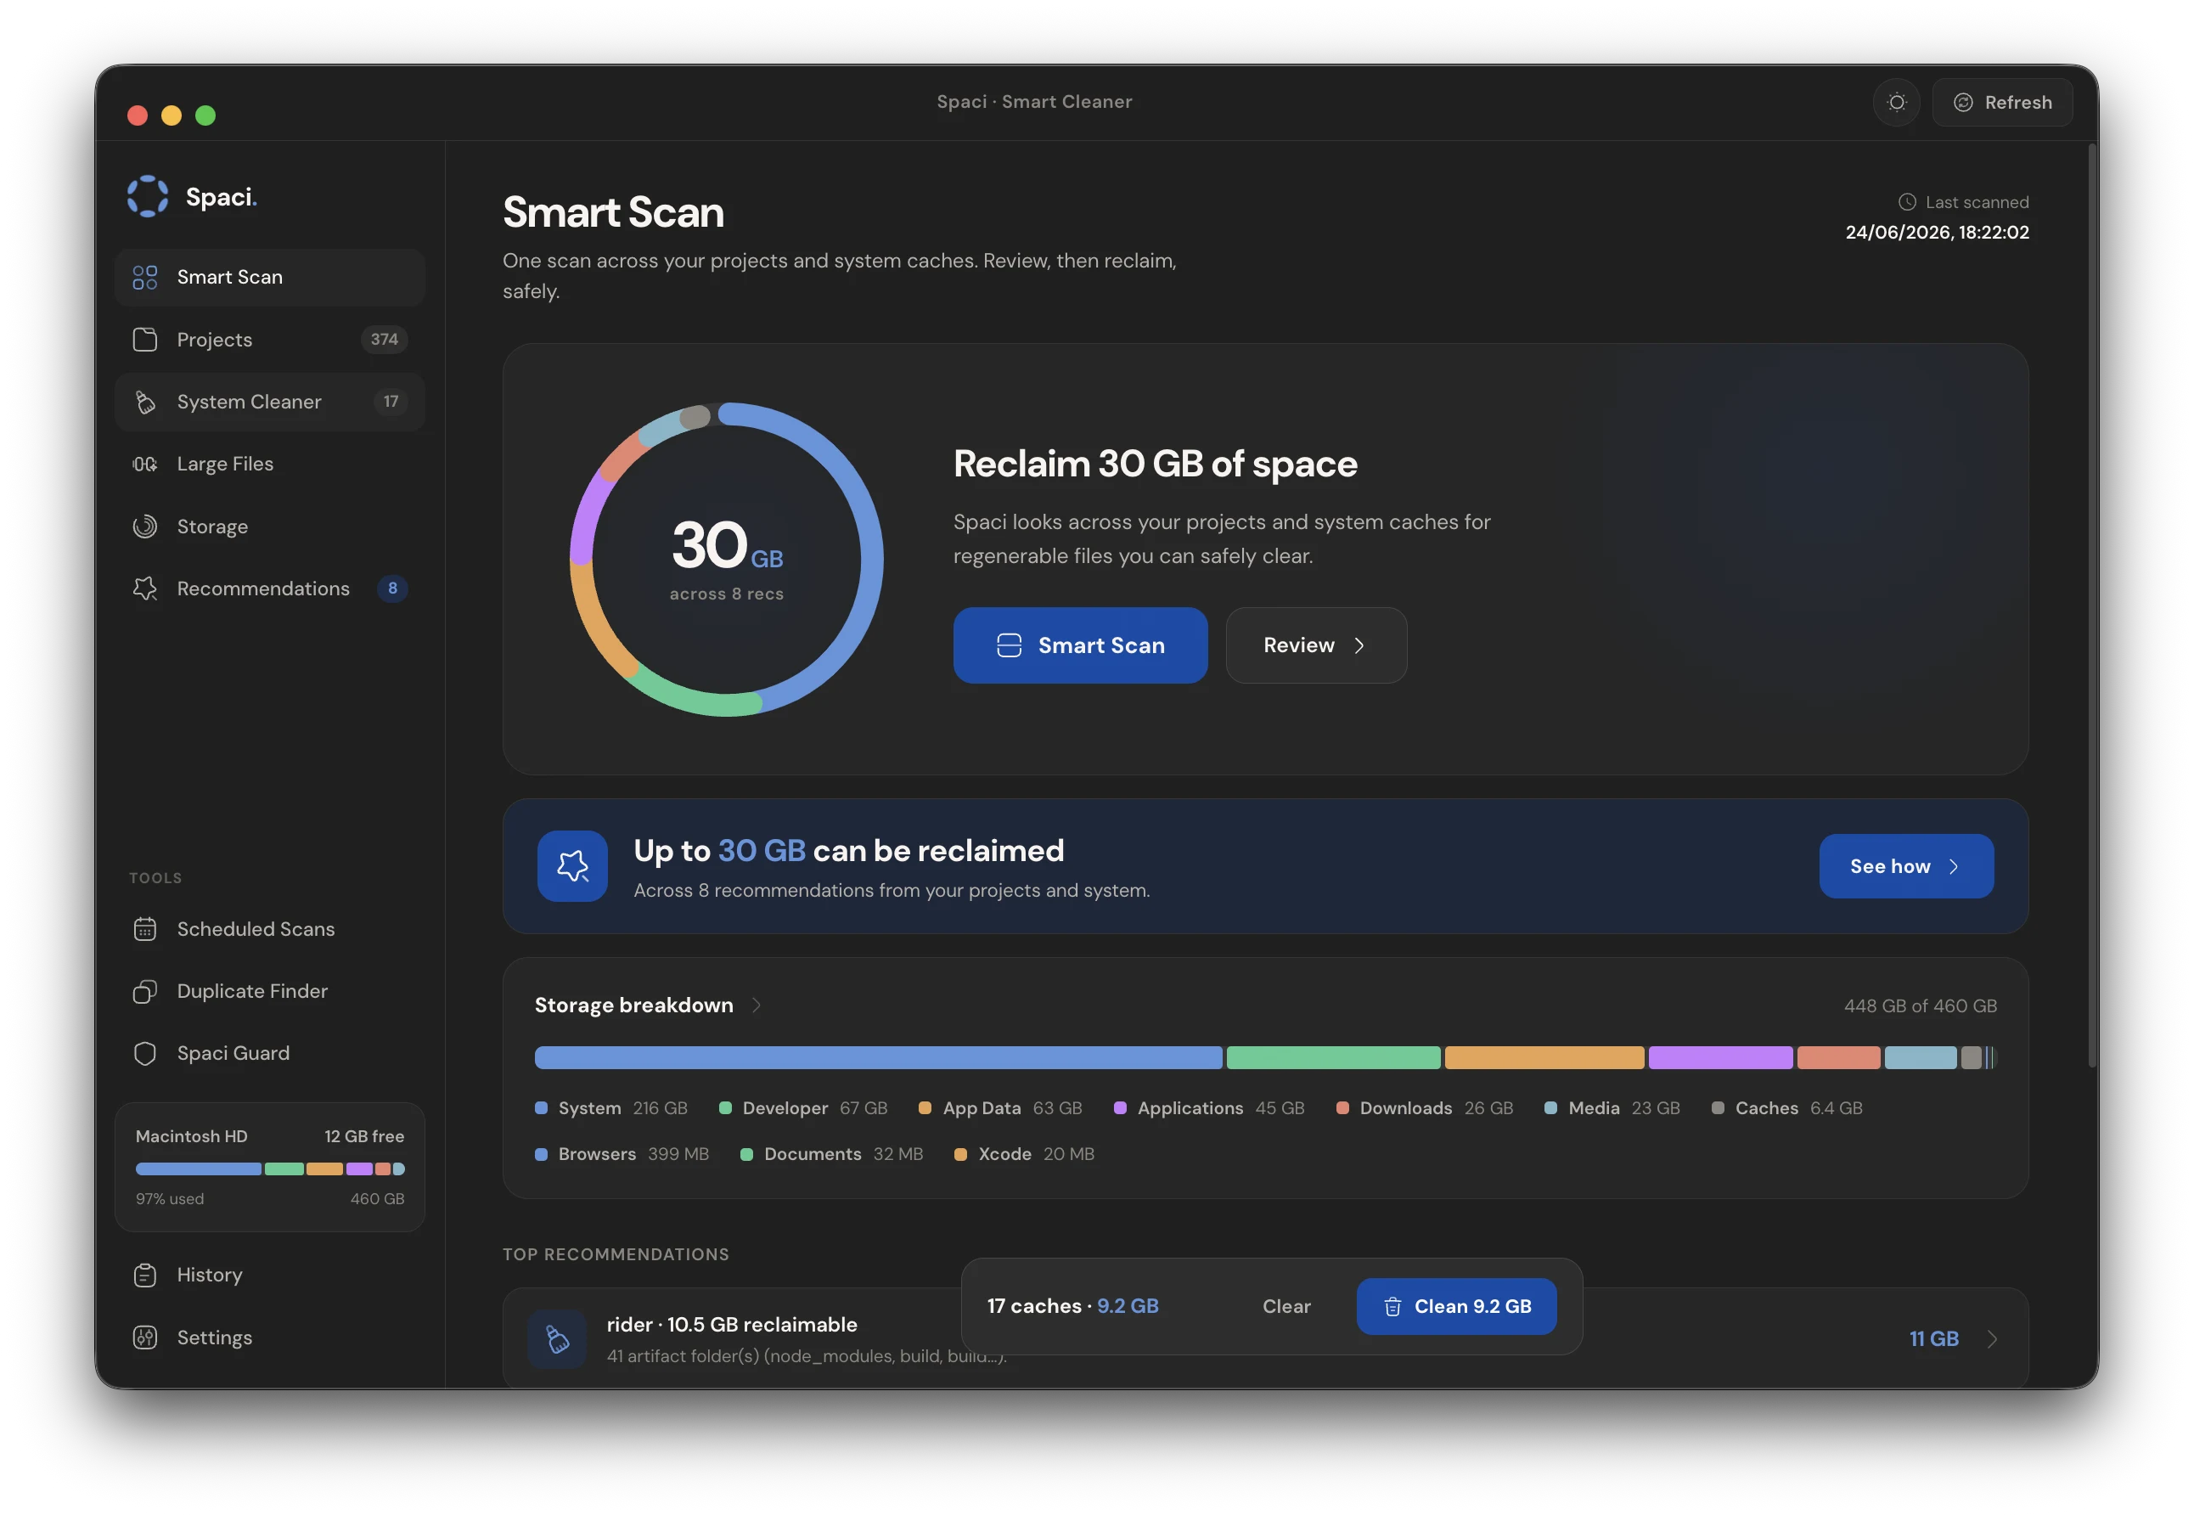The image size is (2194, 1515).
Task: Select Large Files in sidebar
Action: tap(269, 465)
